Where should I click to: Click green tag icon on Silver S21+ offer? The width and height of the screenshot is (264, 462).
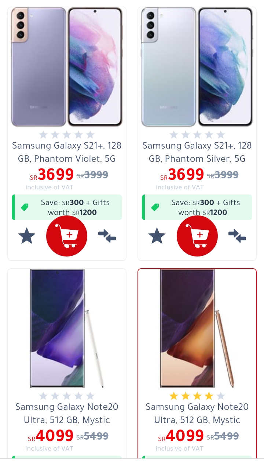[x=155, y=207]
